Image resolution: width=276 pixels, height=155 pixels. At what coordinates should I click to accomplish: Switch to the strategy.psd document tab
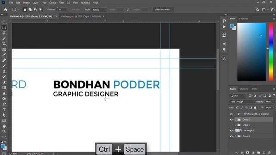[81, 16]
